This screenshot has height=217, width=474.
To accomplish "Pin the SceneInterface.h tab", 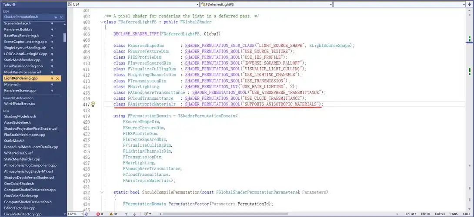I will click(x=52, y=23).
